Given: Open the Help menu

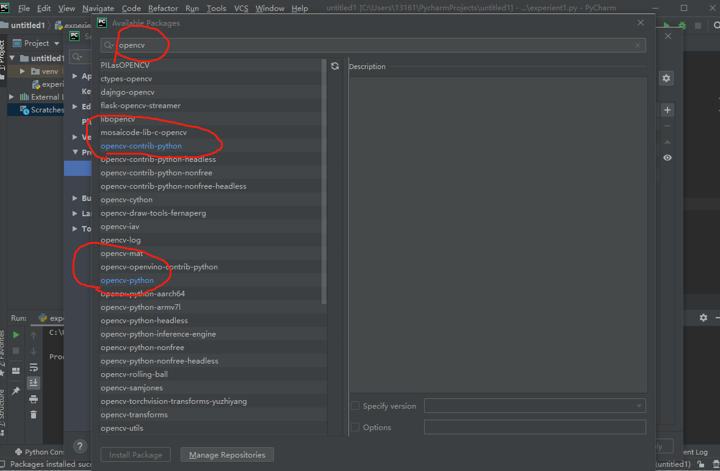Looking at the screenshot, I should point(300,9).
